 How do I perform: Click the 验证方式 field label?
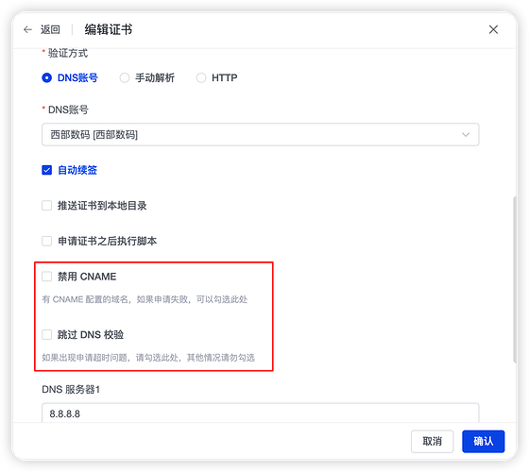point(68,53)
